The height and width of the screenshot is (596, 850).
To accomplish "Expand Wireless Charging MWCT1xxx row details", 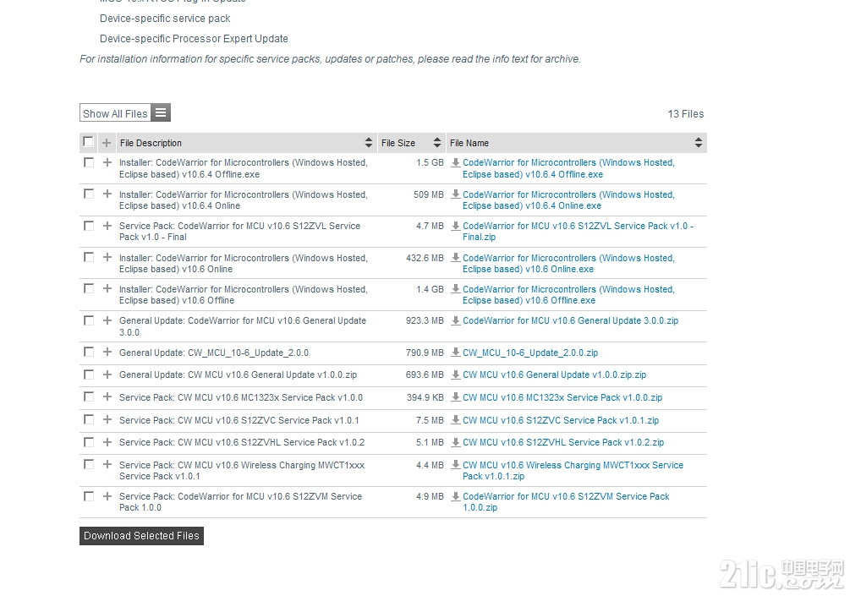I will point(107,465).
